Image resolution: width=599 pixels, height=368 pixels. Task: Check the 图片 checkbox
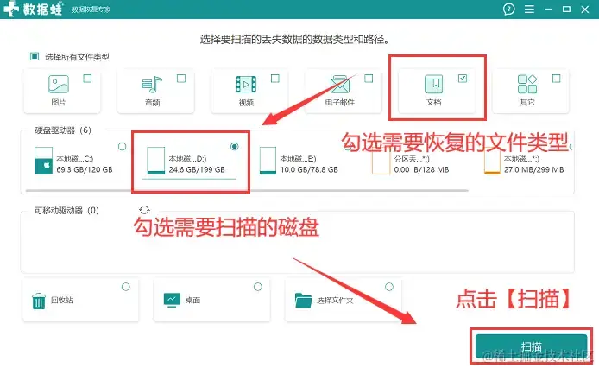87,79
